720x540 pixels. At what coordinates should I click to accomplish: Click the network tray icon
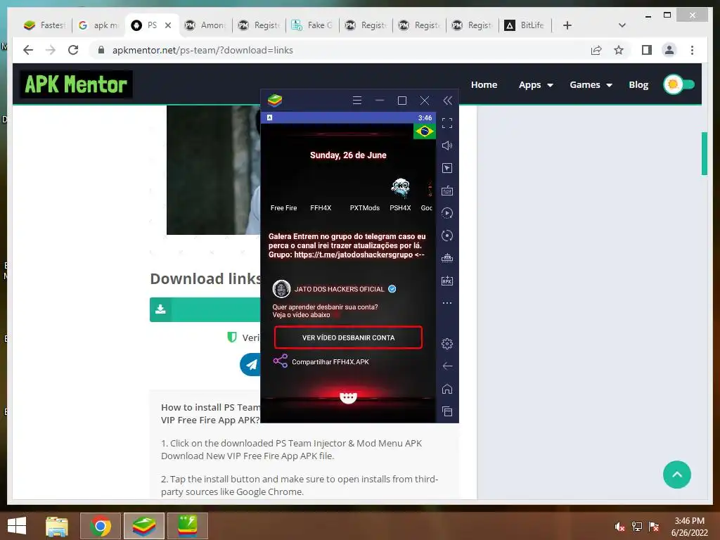coord(637,527)
